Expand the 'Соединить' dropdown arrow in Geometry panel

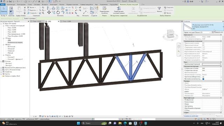[x=38, y=13]
